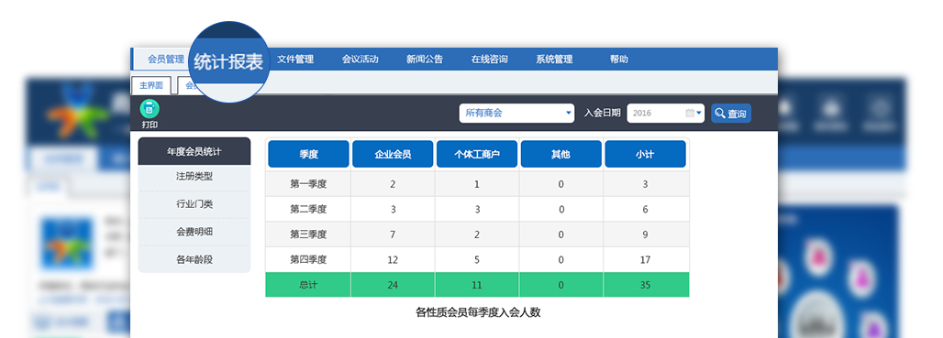Select 各年龄段 in sidebar

(x=194, y=259)
